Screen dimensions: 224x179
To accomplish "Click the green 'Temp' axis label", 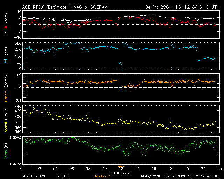I will (6, 155).
